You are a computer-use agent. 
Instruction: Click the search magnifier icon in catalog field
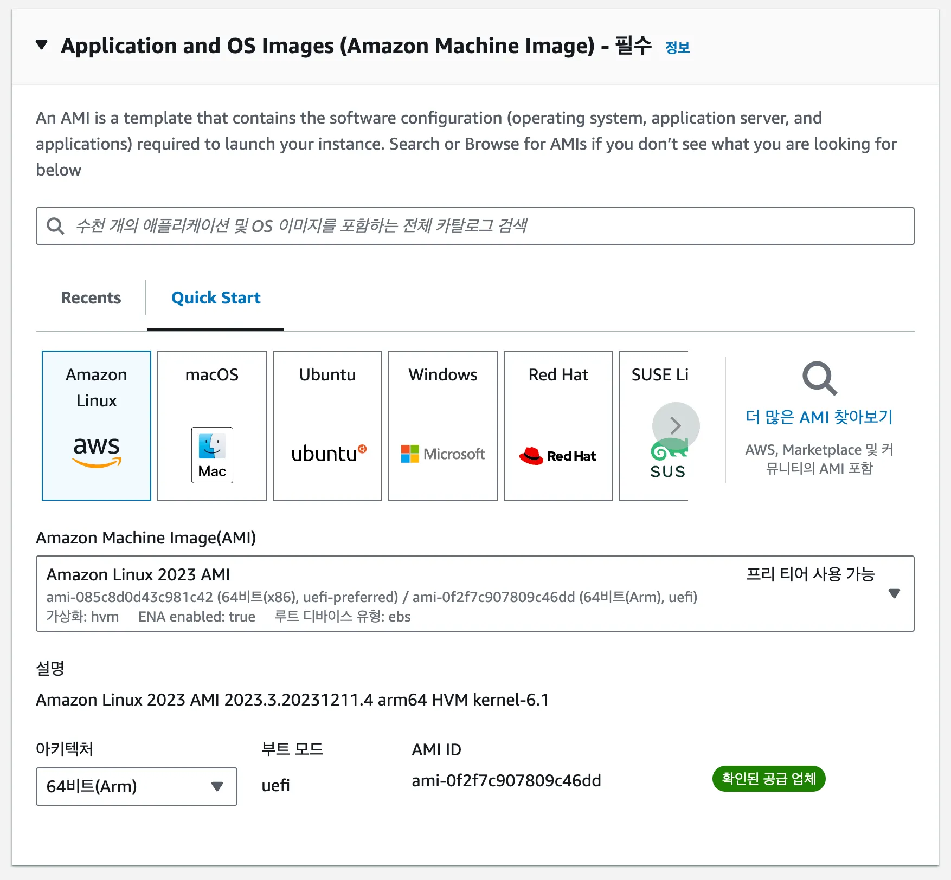click(55, 226)
